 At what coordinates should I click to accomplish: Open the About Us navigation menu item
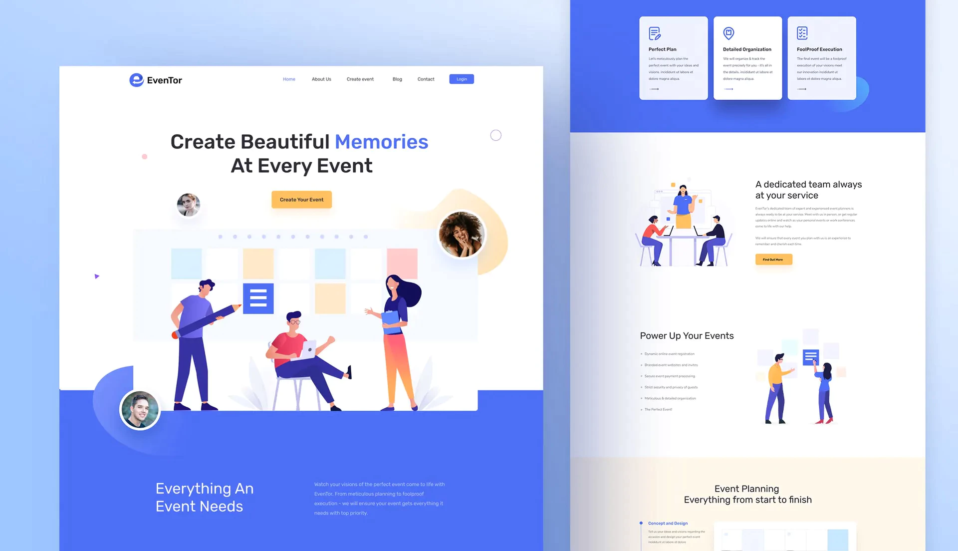click(321, 79)
